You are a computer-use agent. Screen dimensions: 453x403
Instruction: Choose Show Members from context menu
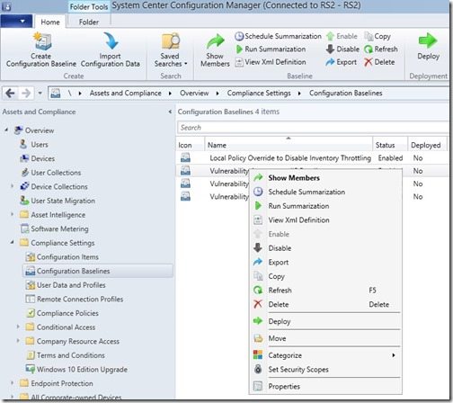point(325,178)
